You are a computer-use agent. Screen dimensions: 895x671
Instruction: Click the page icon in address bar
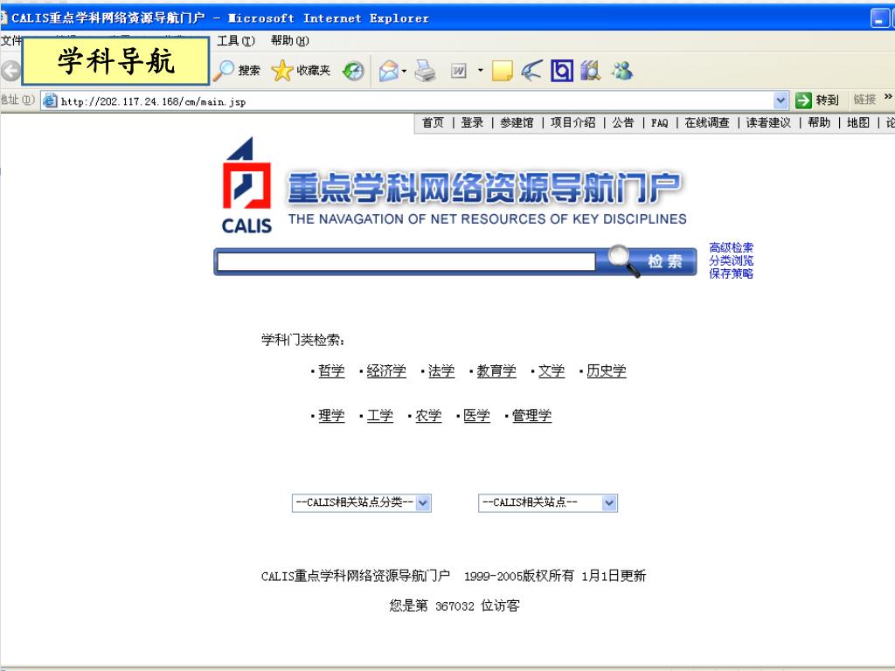50,101
